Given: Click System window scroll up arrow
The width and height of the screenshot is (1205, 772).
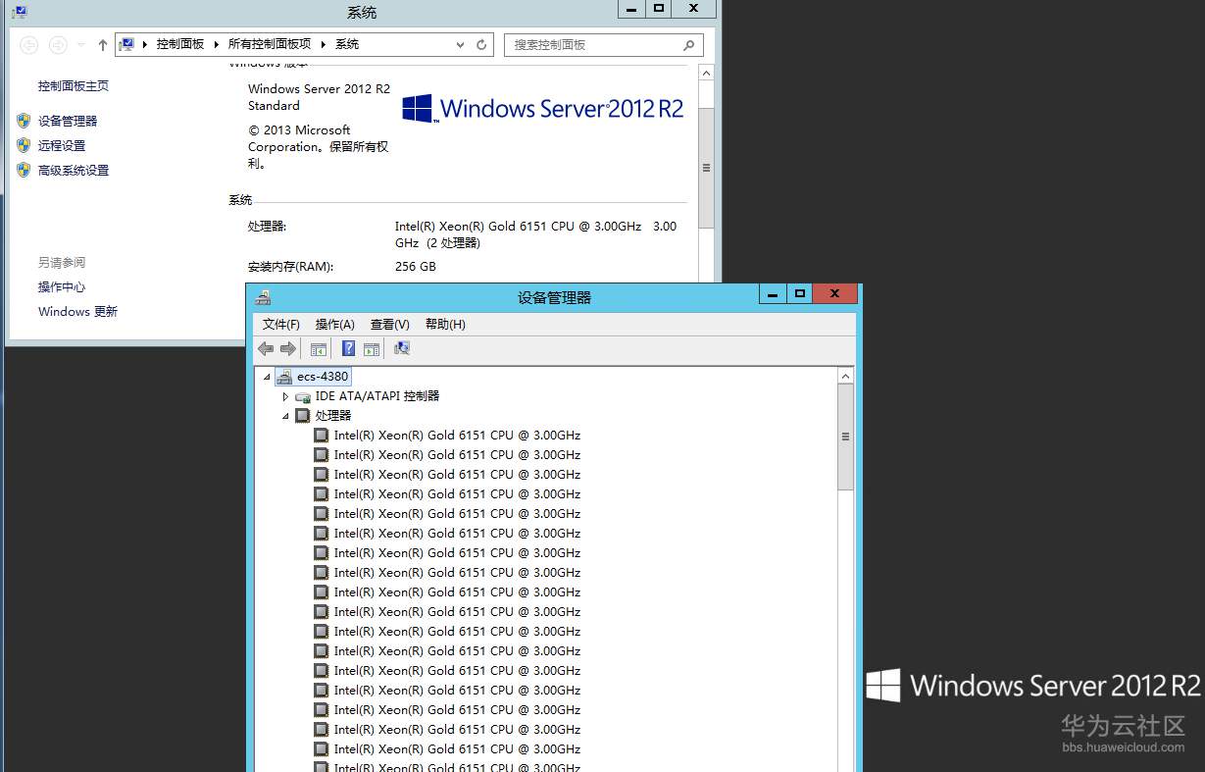Looking at the screenshot, I should pos(706,73).
